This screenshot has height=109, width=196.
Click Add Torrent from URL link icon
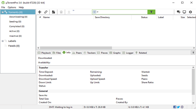[x=46, y=12]
